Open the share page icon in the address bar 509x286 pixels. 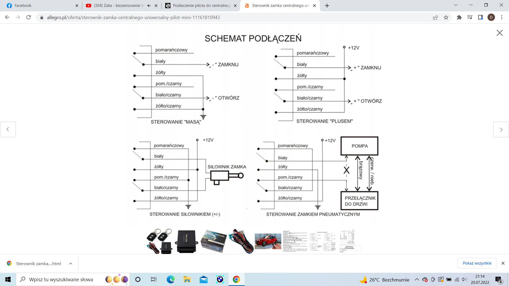435,17
